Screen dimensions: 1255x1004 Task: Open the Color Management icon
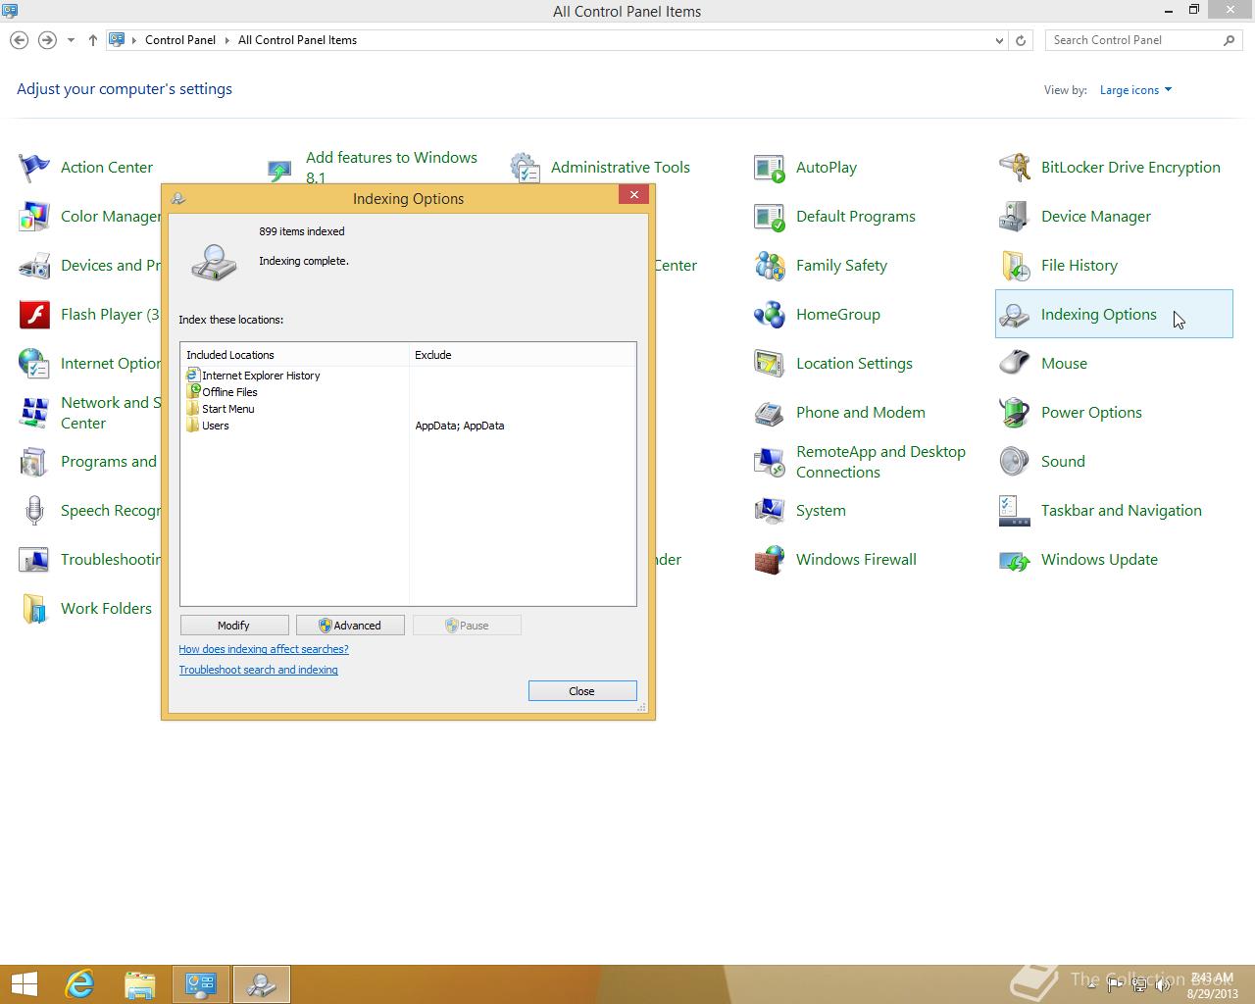[x=34, y=217]
